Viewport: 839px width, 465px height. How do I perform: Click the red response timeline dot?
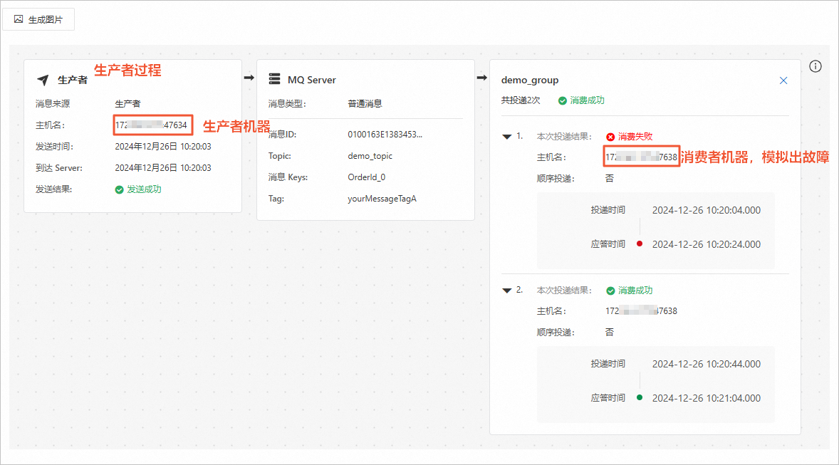click(640, 244)
